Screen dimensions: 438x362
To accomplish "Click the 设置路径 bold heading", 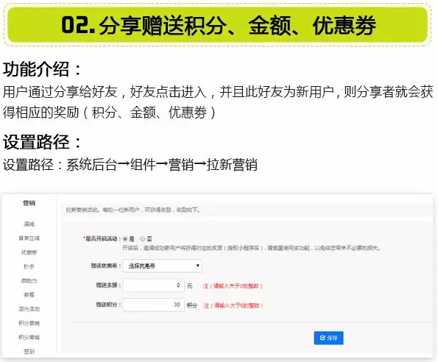I will (x=42, y=142).
